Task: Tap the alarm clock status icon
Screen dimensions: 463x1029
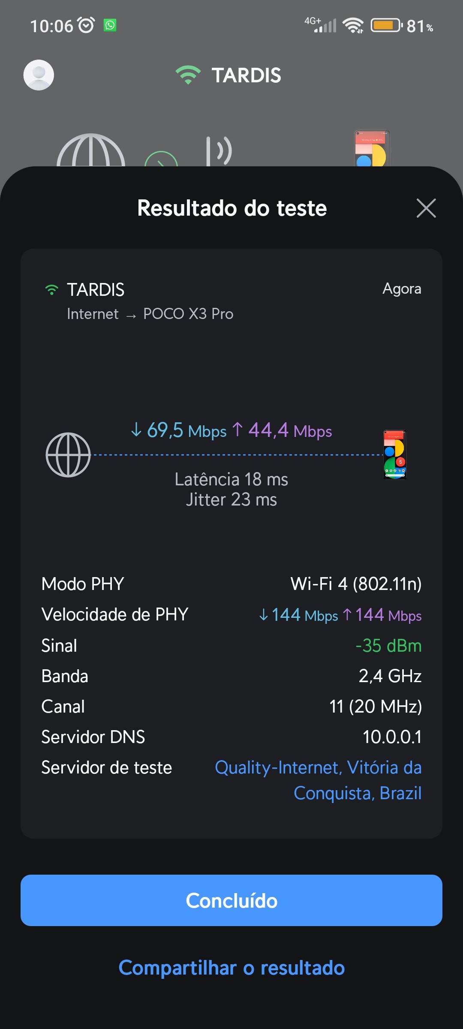Action: click(86, 25)
